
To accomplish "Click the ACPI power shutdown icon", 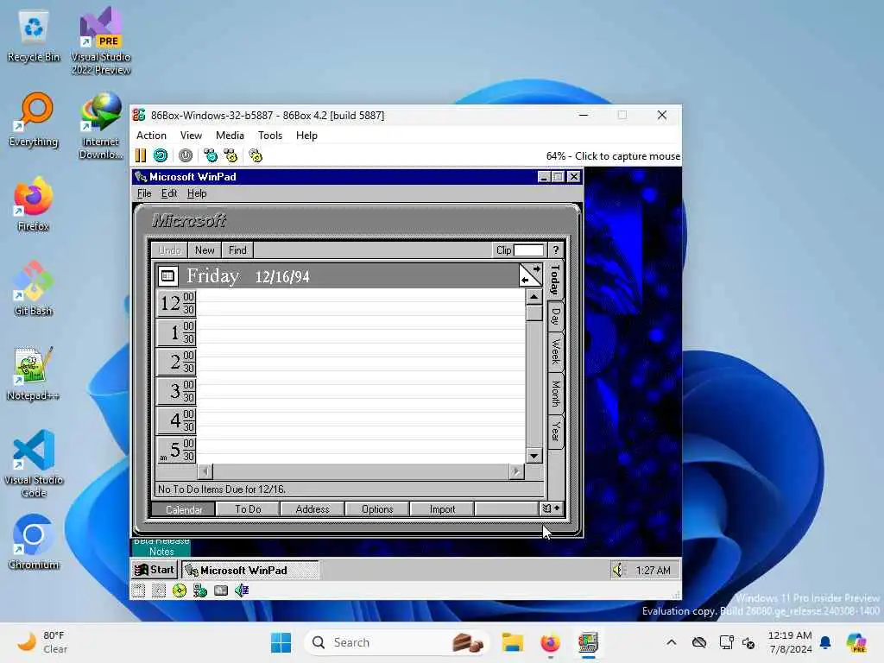I will [x=186, y=155].
